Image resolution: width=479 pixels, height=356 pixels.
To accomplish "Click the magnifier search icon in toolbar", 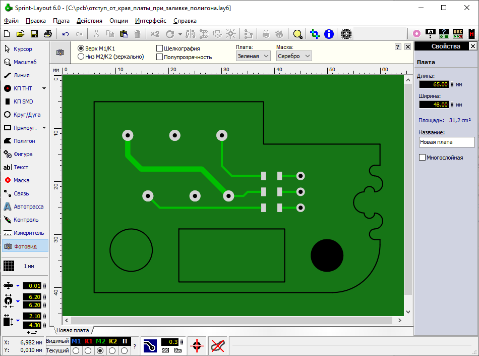I will pos(298,34).
